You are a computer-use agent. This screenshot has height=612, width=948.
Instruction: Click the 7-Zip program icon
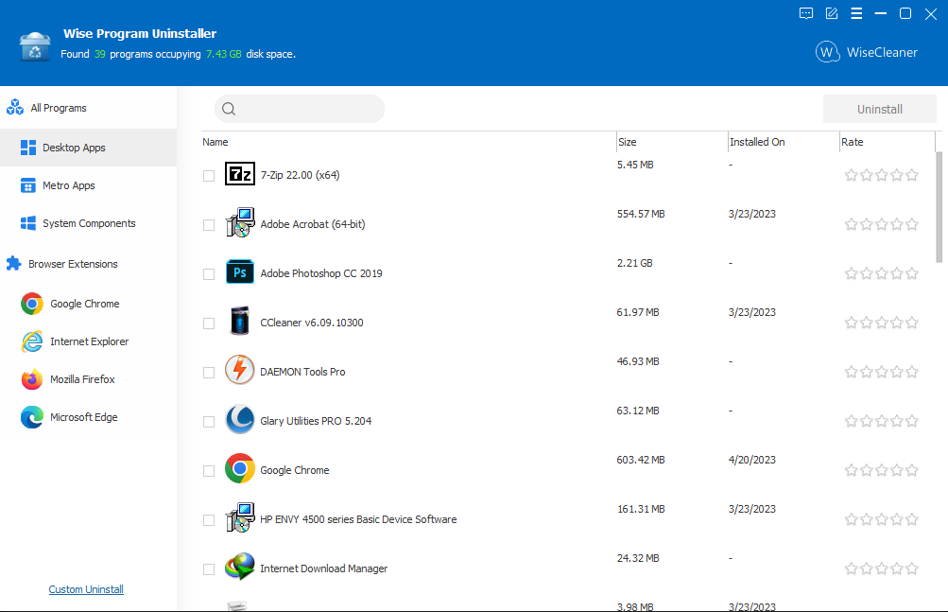coord(240,174)
